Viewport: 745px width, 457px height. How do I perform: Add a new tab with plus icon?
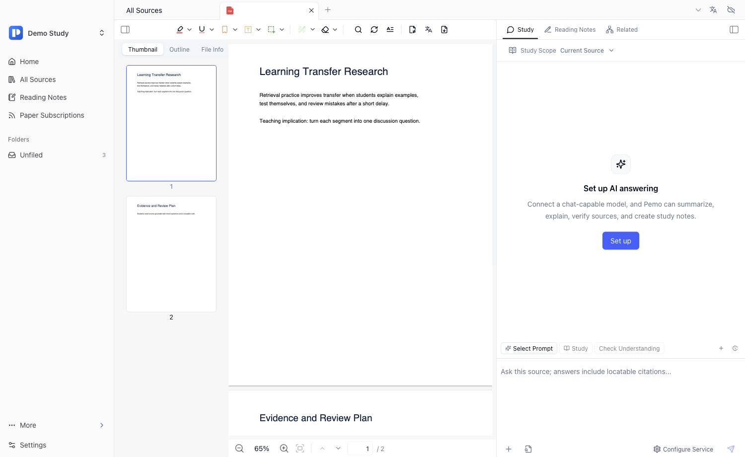point(328,10)
